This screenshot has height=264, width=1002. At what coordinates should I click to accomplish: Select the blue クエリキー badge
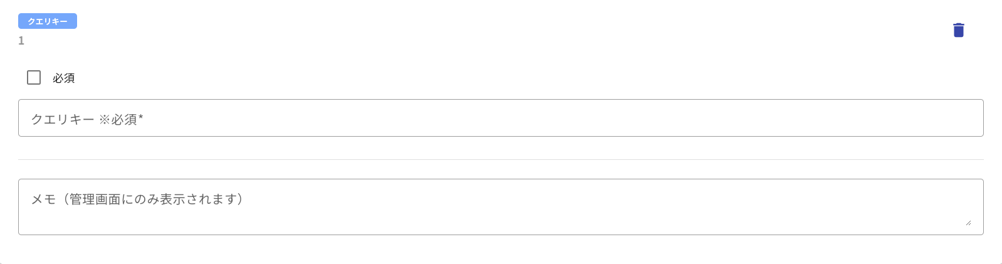point(48,21)
